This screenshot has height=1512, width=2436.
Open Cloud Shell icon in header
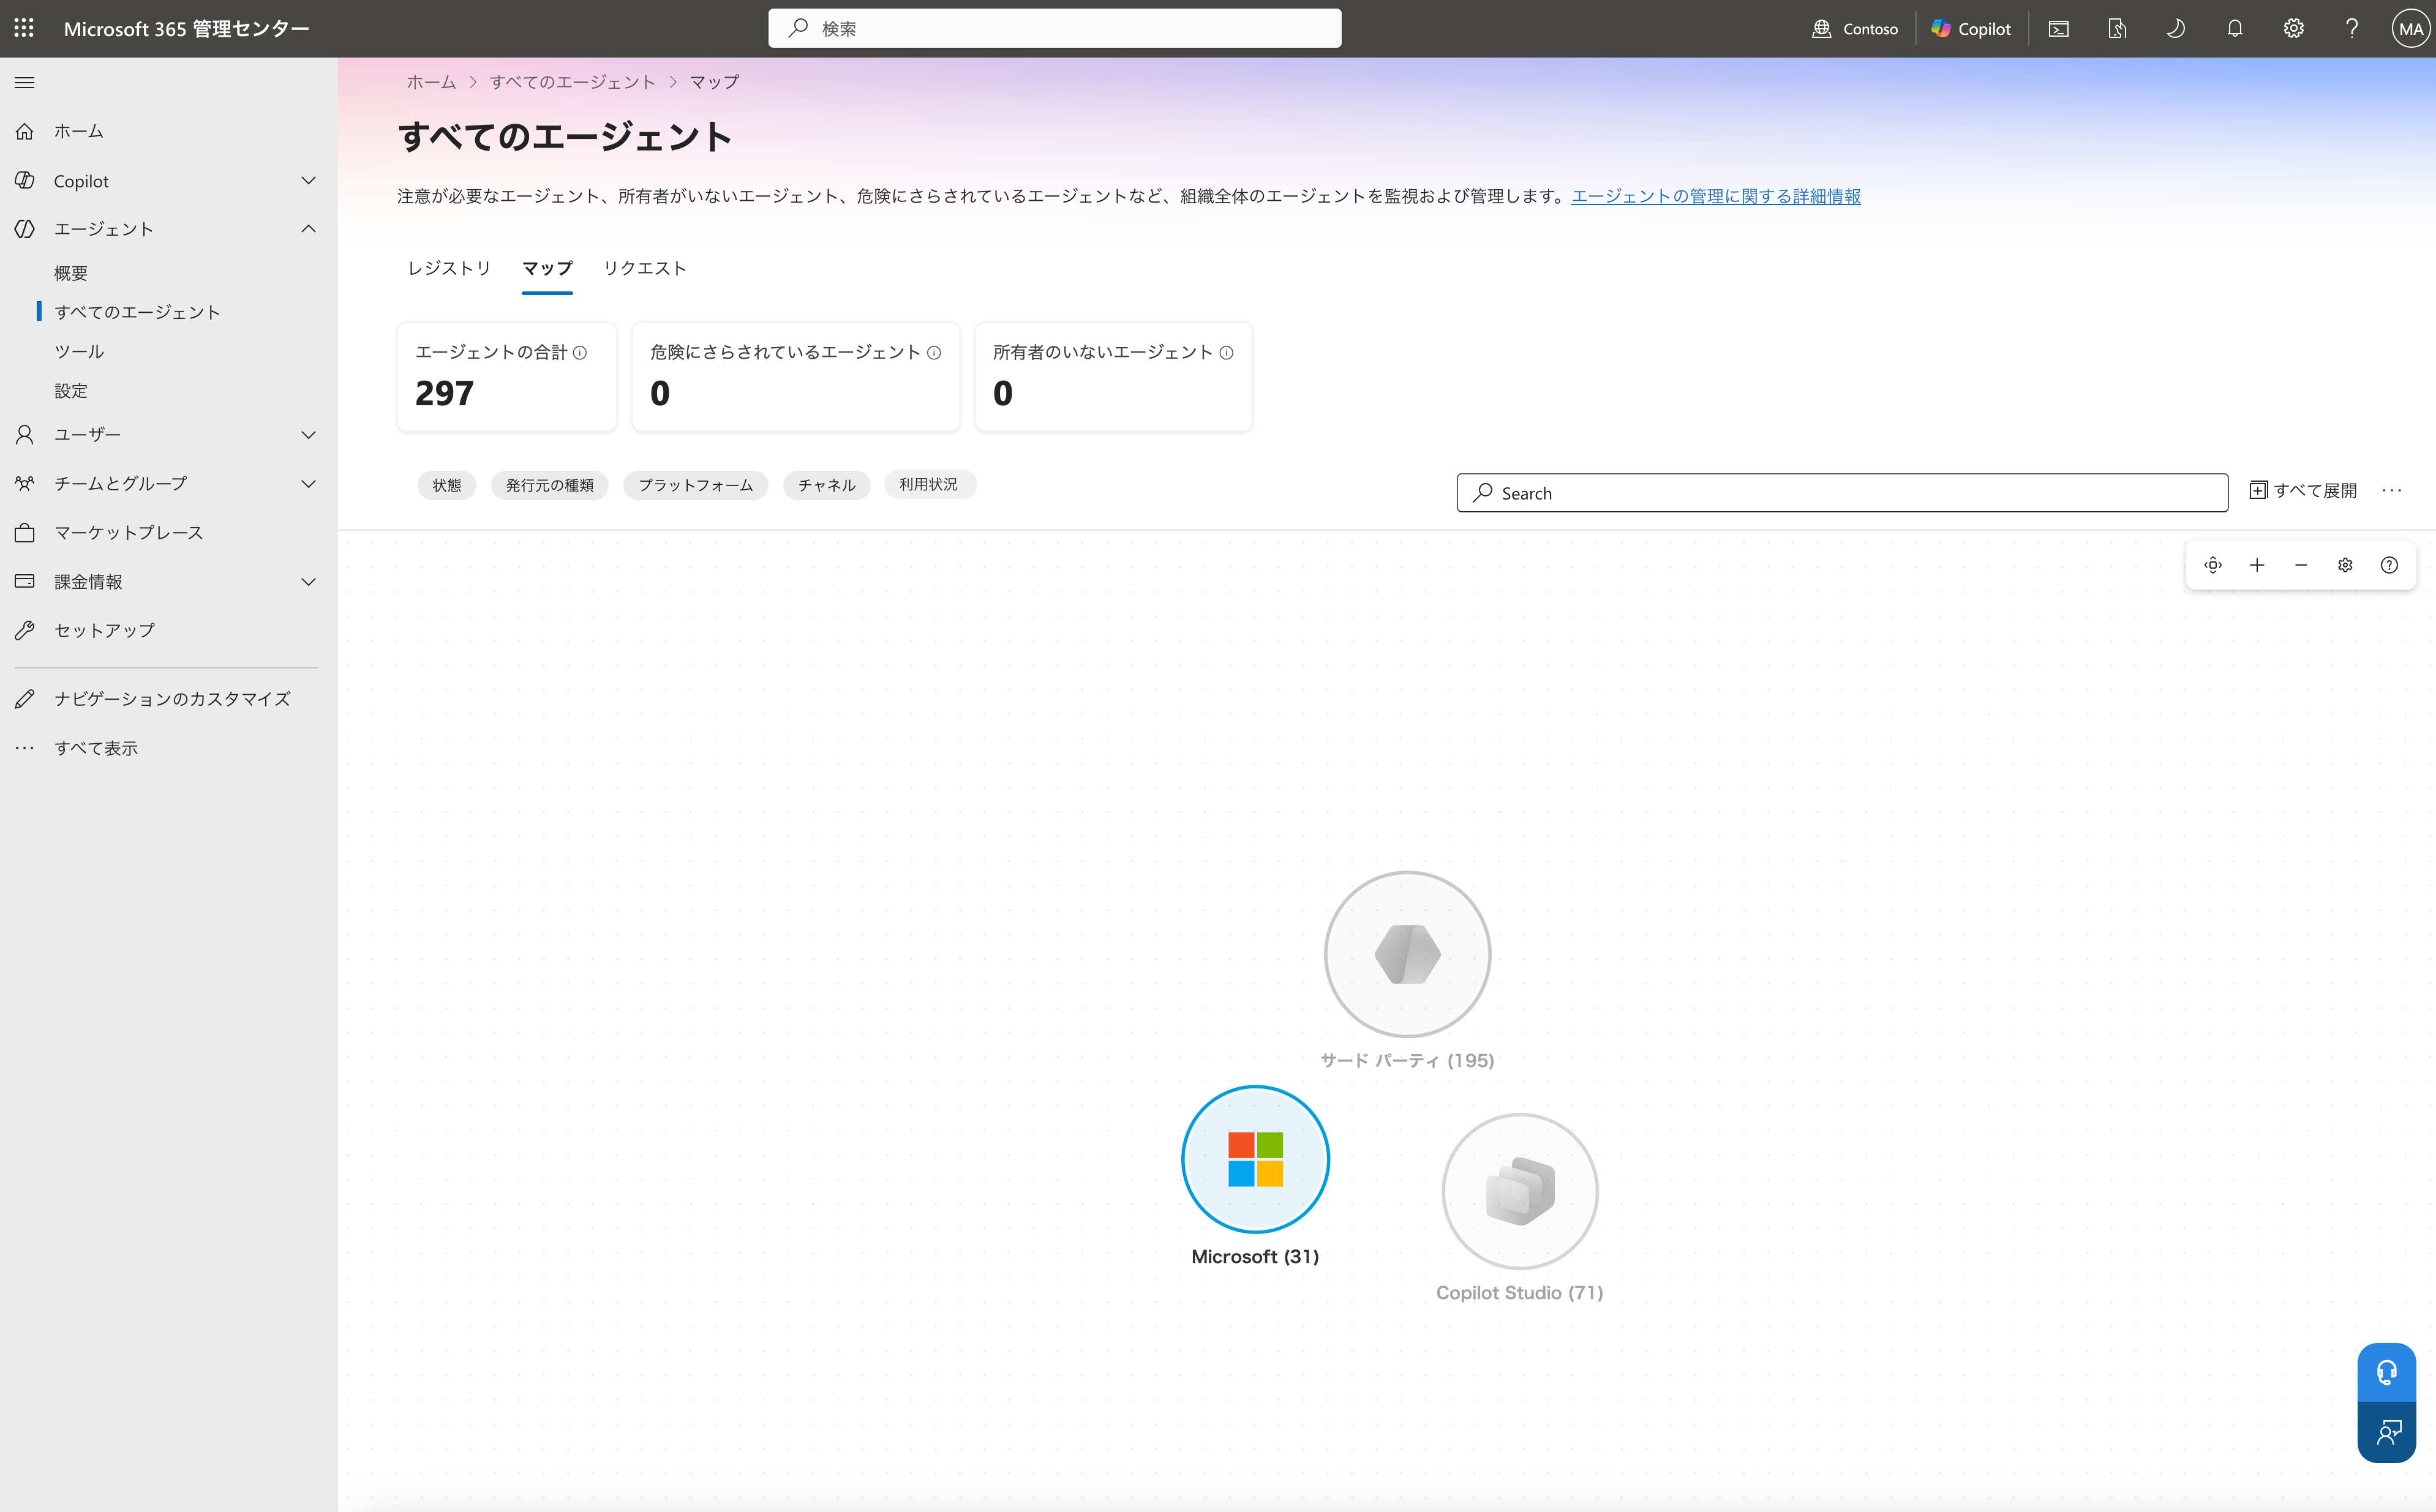(x=2059, y=28)
